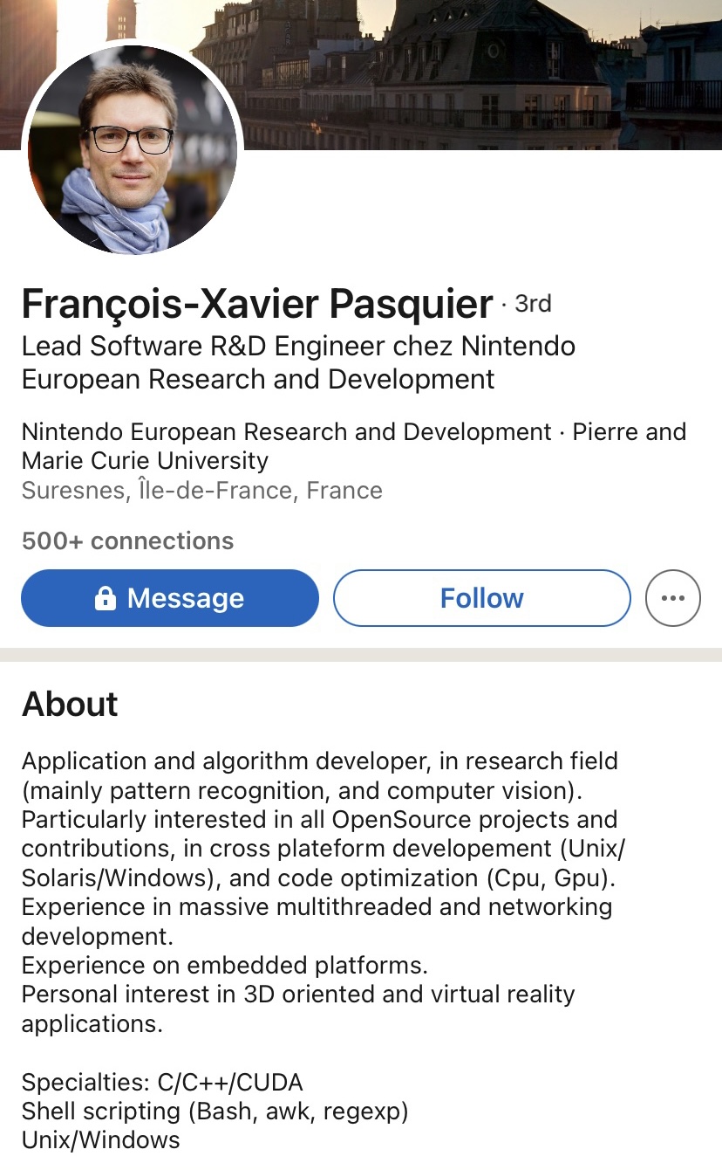The width and height of the screenshot is (722, 1170).
Task: Follow François-Xavier Pasquier
Action: [x=481, y=598]
